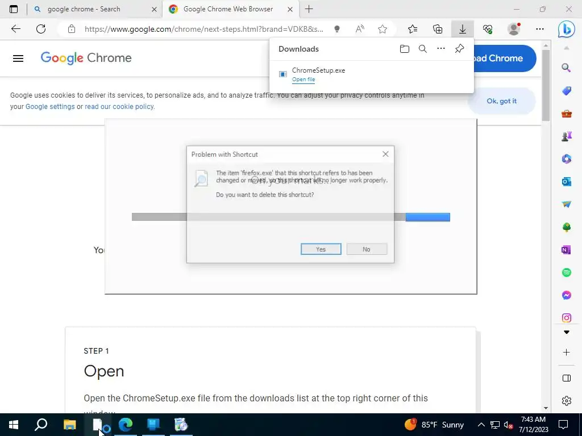Click the blue progress bar segment

click(427, 217)
